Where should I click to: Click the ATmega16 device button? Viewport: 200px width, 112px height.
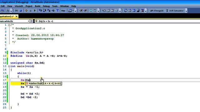[x=157, y=11]
